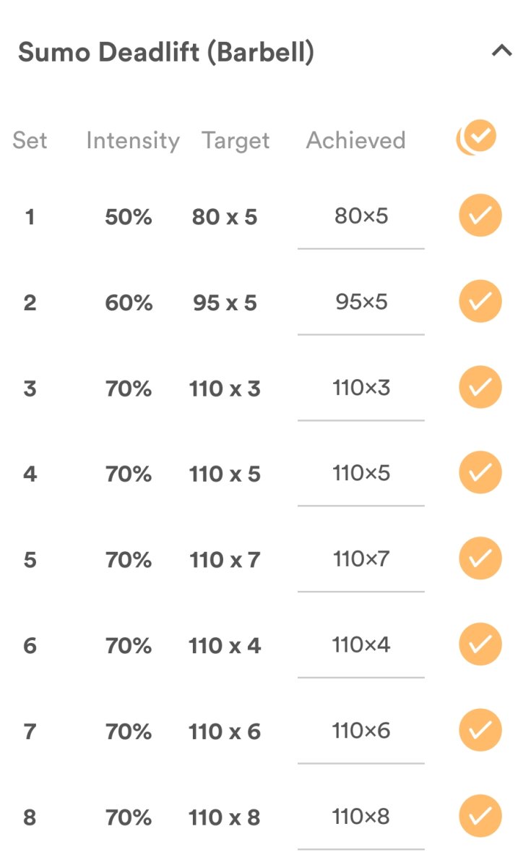
Task: Tap the achieved 110×7 input
Action: point(361,558)
